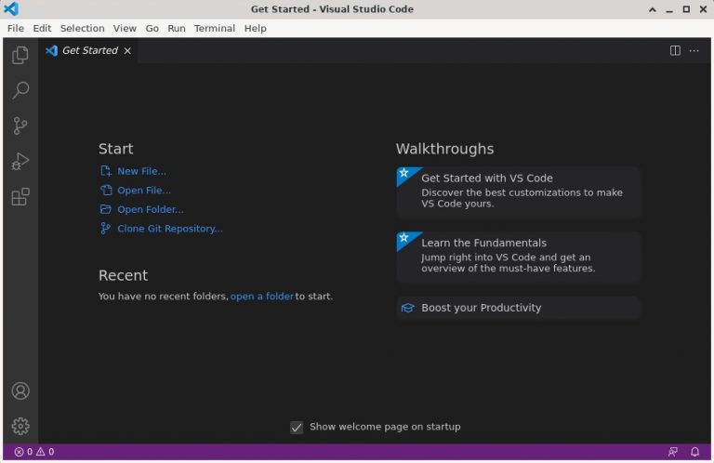Split the editor to the right

pyautogui.click(x=675, y=50)
